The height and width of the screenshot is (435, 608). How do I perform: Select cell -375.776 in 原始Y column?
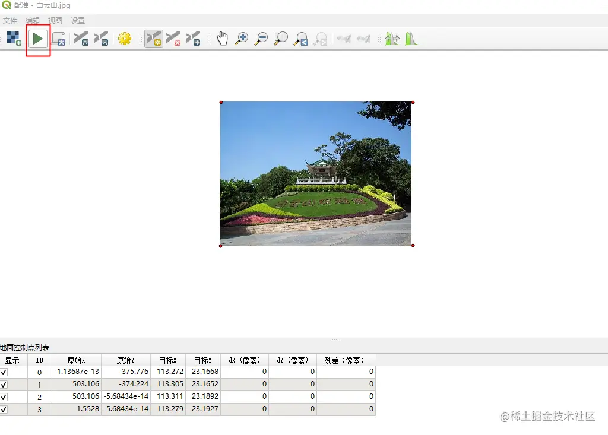[126, 372]
